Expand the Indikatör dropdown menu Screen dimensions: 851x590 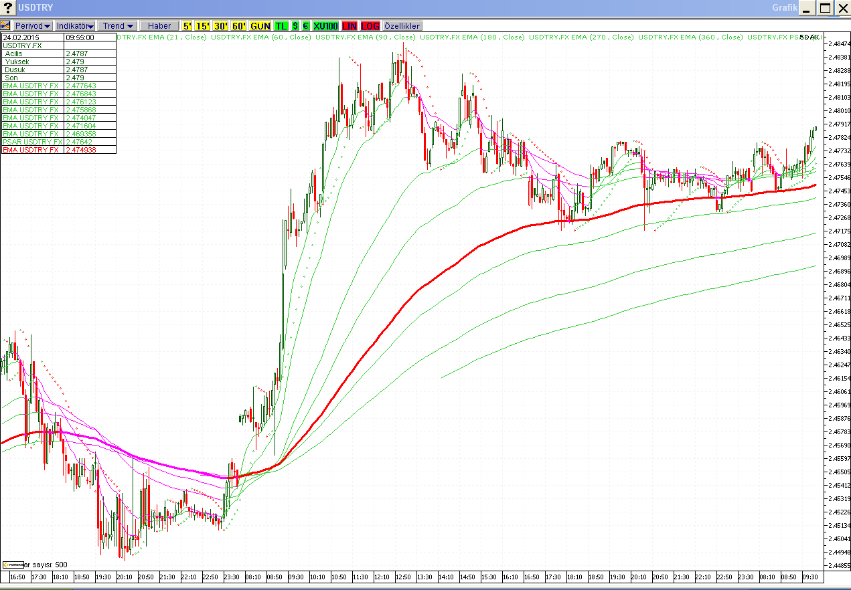pos(75,25)
